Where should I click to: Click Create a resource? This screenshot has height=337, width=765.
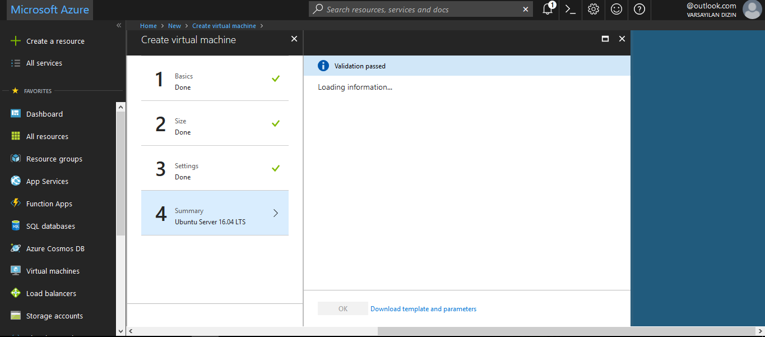55,41
